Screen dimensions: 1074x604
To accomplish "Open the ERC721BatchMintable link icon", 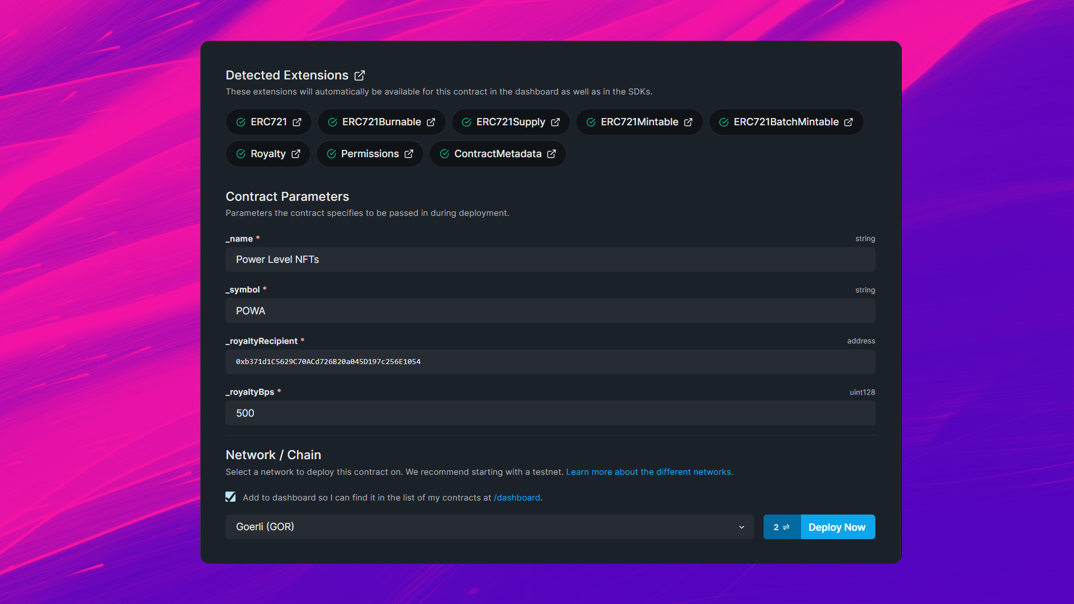I will coord(849,122).
